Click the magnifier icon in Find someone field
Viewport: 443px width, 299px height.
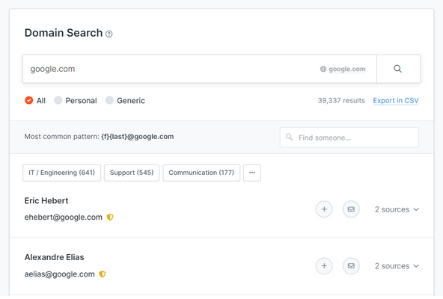289,138
